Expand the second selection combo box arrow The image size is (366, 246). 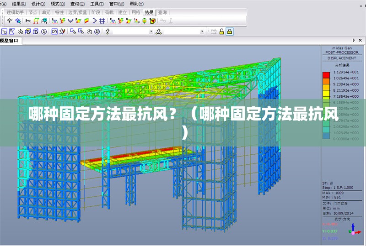click(202, 31)
